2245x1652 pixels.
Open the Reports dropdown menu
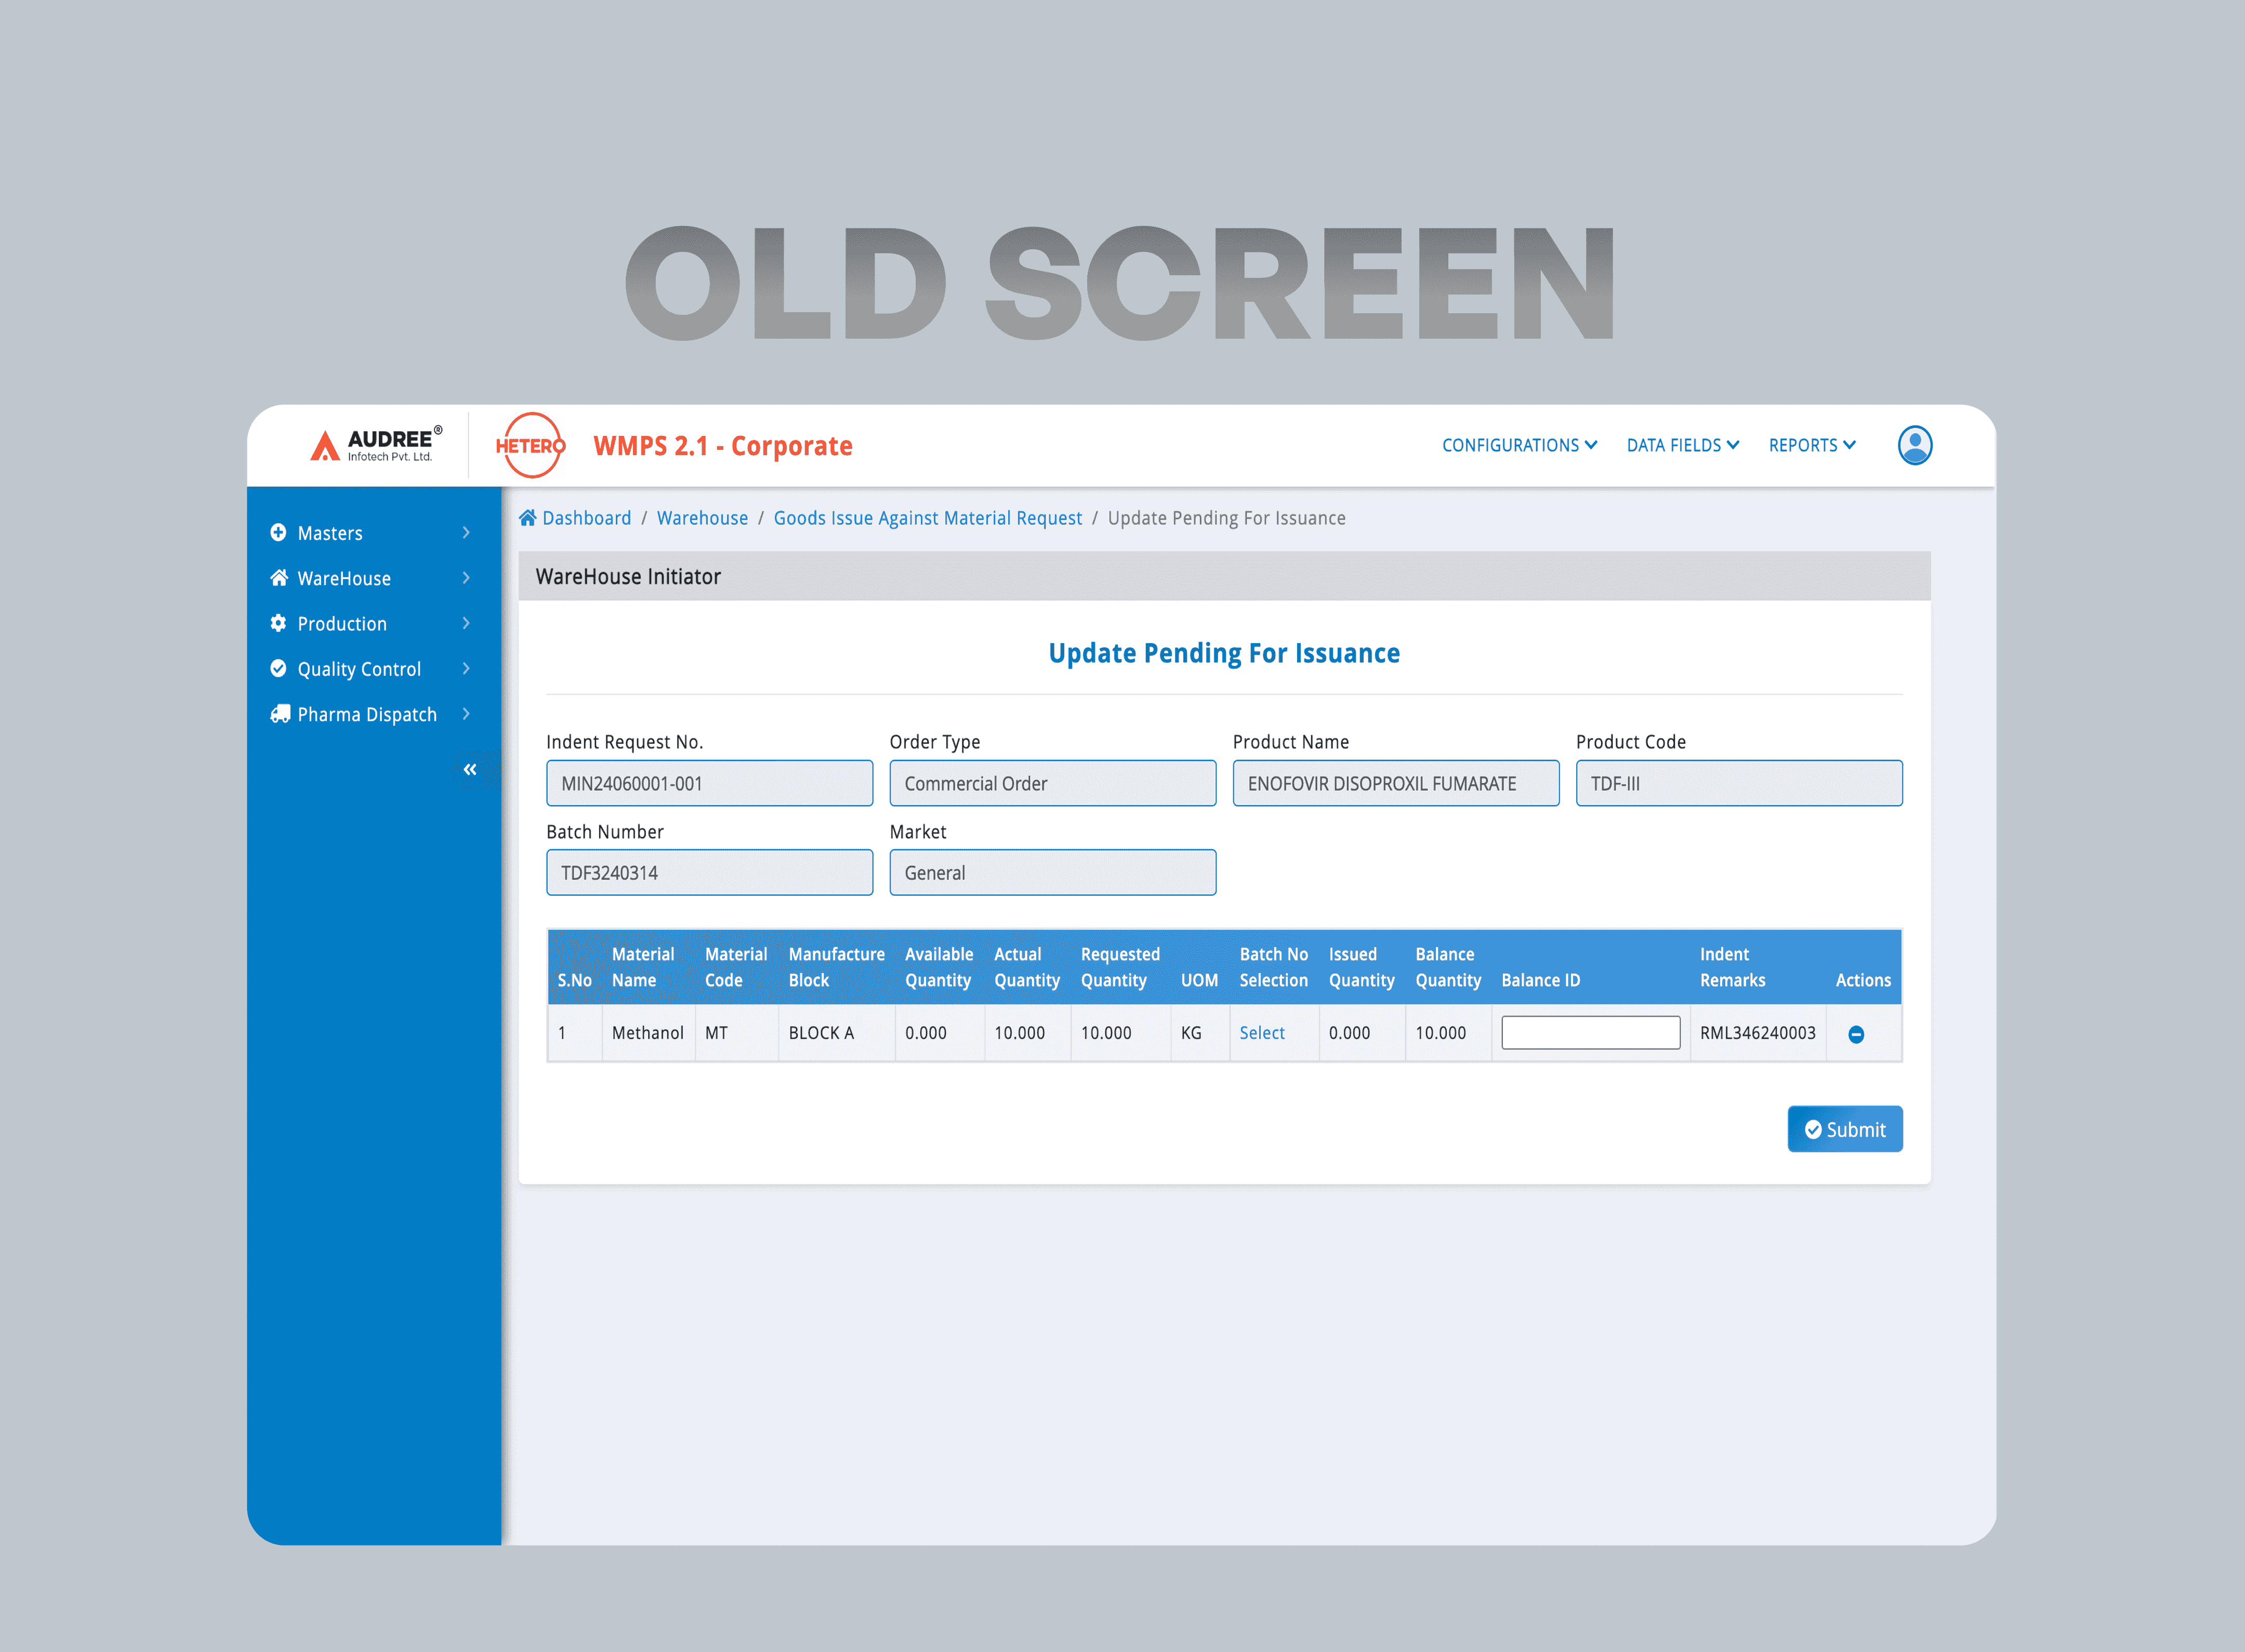tap(1811, 445)
